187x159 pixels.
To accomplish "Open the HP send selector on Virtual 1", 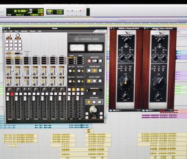I will point(35,78).
